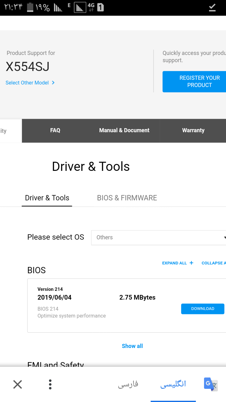Click Select Other Model link
226x402 pixels.
pos(27,83)
